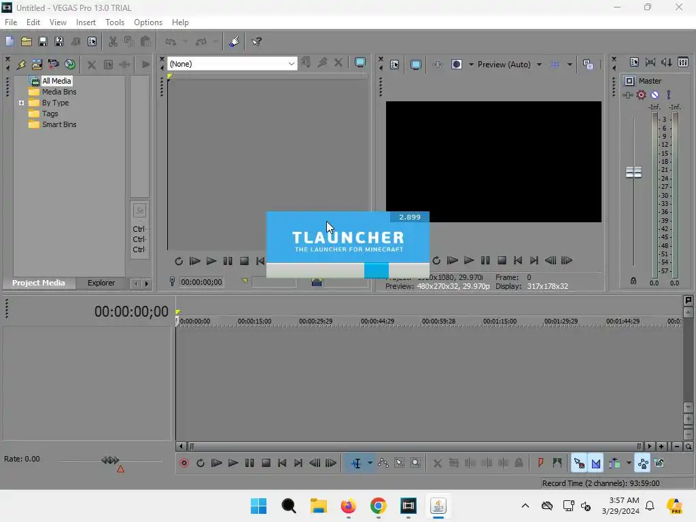Image resolution: width=696 pixels, height=522 pixels.
Task: Show trimmer on external monitor icon
Action: coord(360,63)
